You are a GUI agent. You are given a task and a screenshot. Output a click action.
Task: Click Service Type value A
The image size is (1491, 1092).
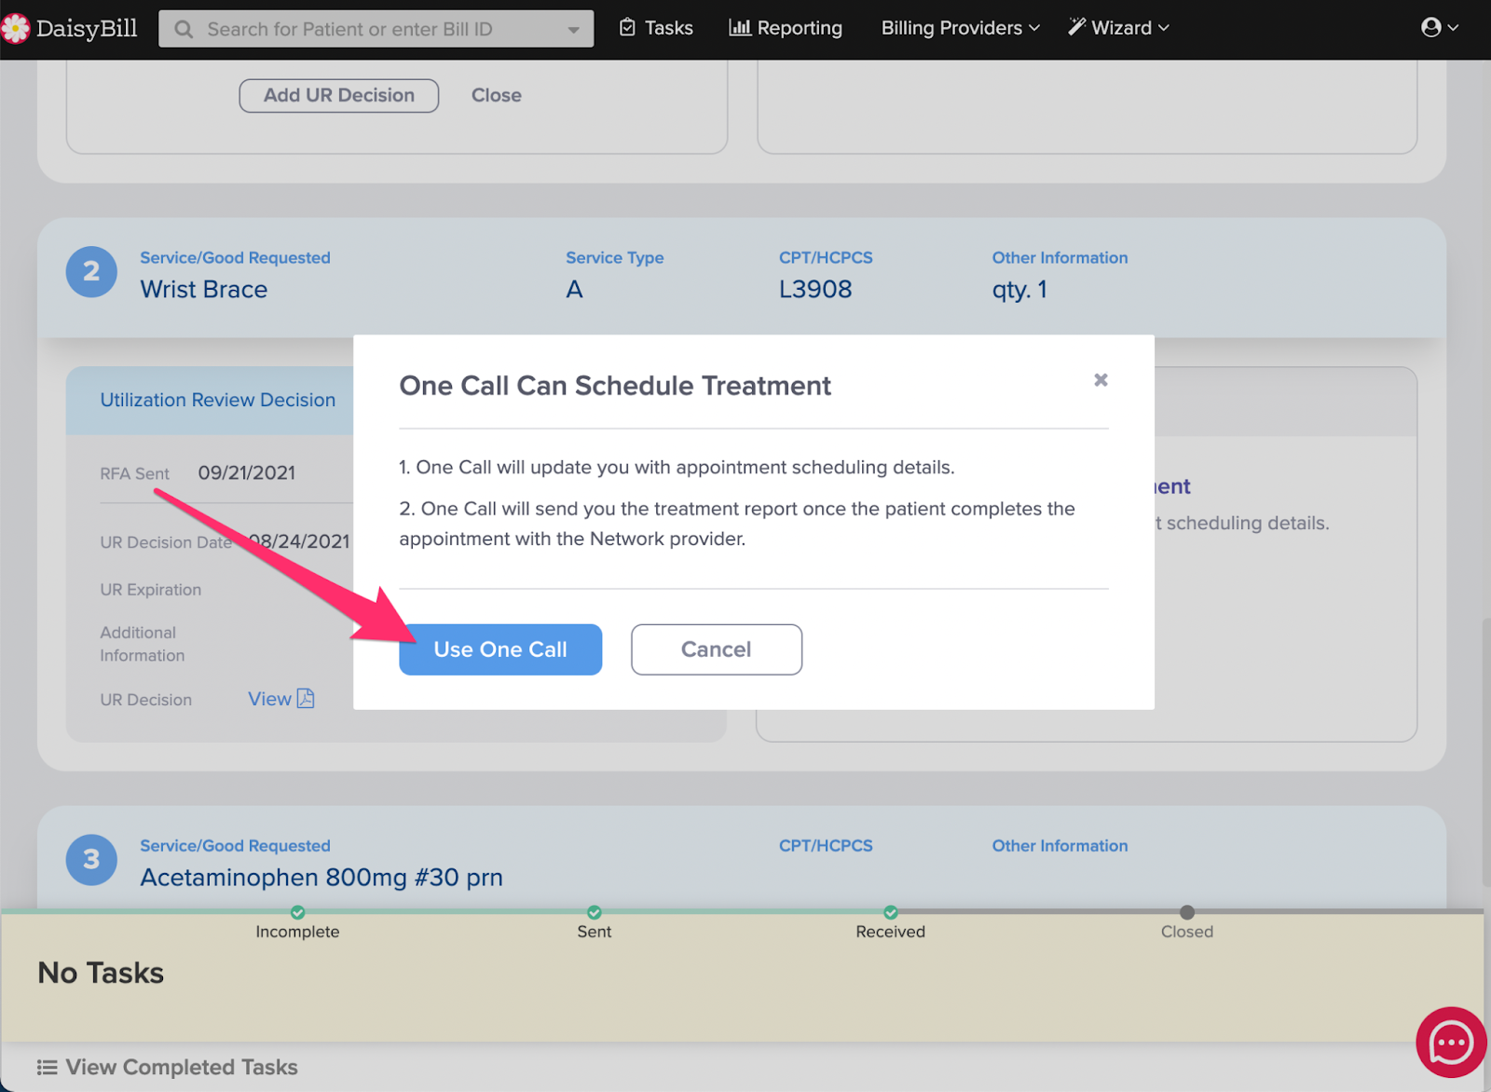click(574, 290)
